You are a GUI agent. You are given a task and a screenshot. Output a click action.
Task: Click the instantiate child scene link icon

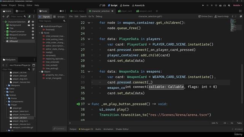8,16
